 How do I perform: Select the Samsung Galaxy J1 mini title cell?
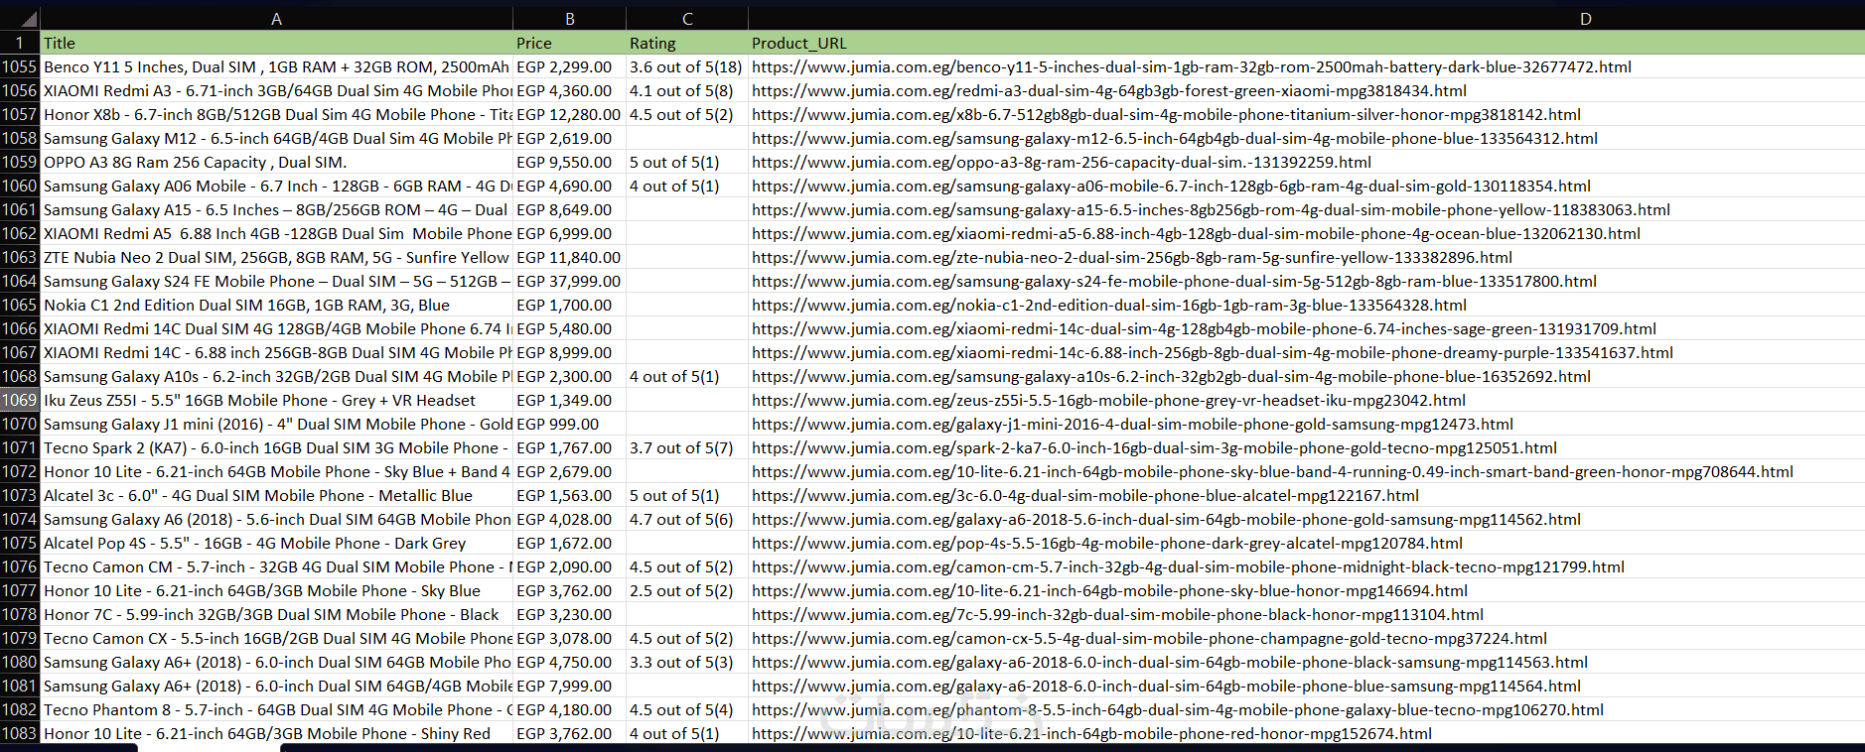pyautogui.click(x=276, y=424)
